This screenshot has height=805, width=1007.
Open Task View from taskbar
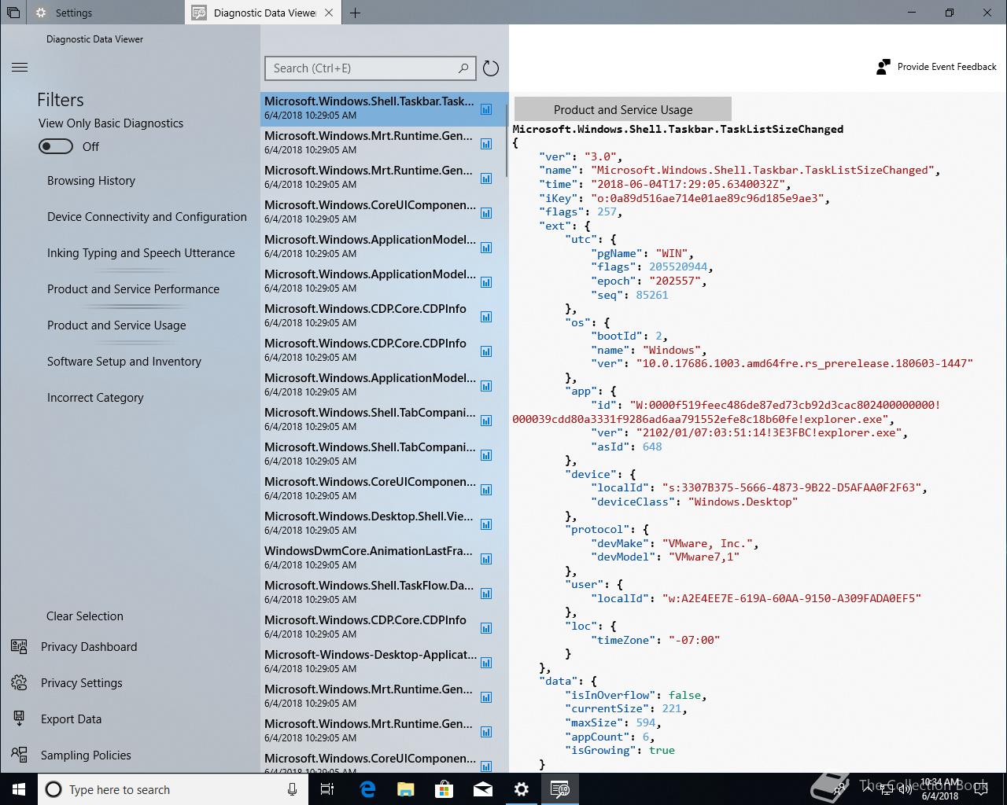click(327, 789)
